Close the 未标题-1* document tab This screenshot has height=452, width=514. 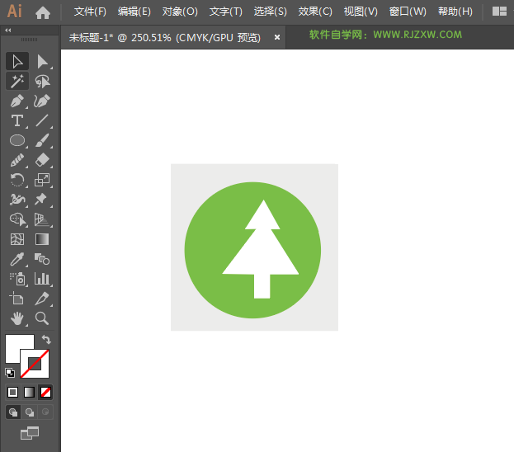pos(277,37)
